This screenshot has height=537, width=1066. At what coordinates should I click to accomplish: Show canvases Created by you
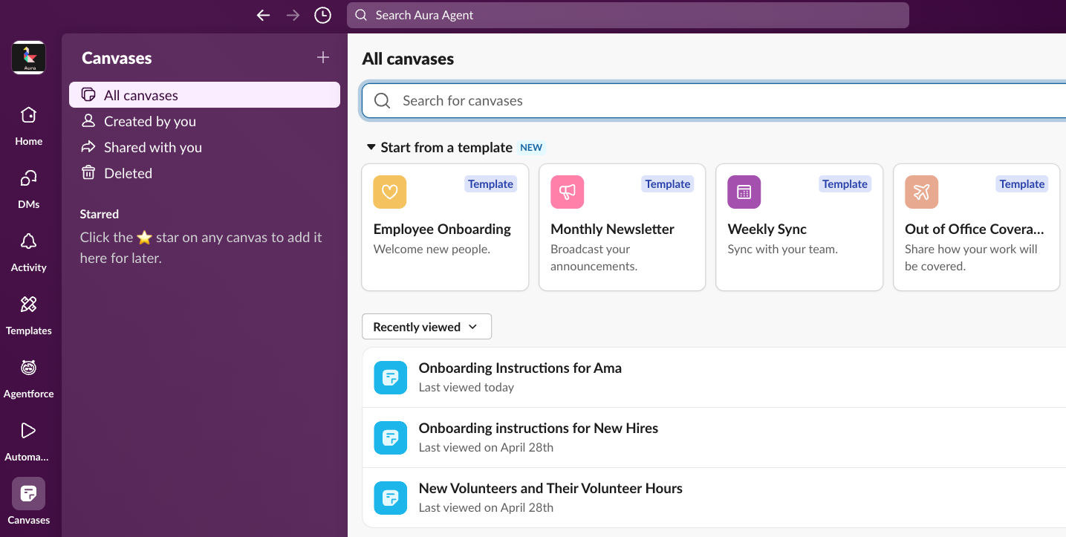[204, 121]
